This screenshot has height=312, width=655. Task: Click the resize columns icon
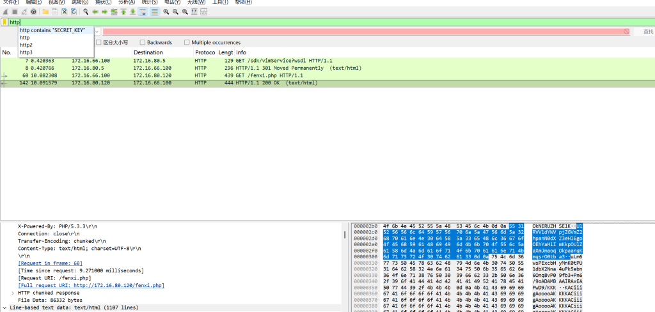tap(204, 12)
